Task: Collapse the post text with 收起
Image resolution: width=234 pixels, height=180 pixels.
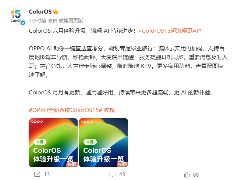Action: tap(109, 110)
